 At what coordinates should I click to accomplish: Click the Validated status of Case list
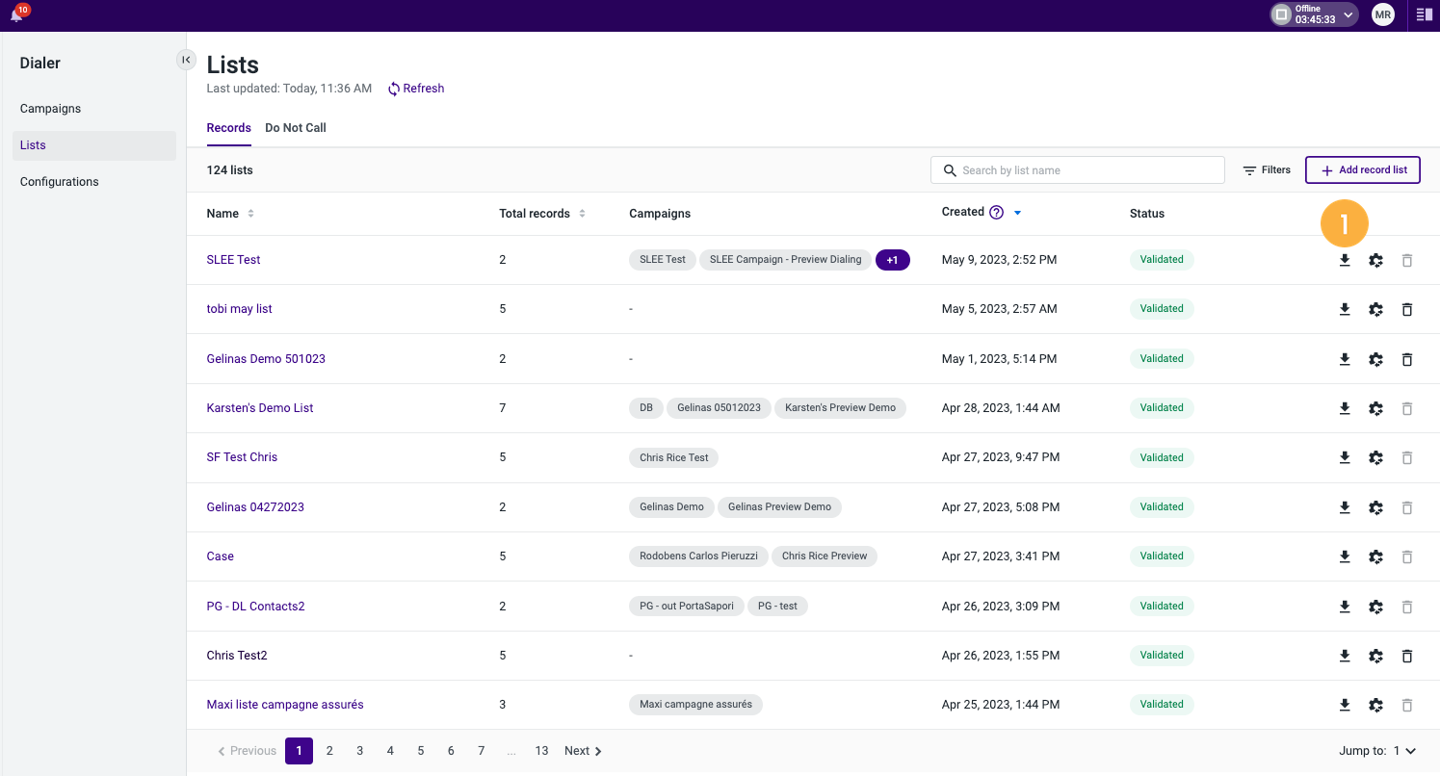(1162, 556)
